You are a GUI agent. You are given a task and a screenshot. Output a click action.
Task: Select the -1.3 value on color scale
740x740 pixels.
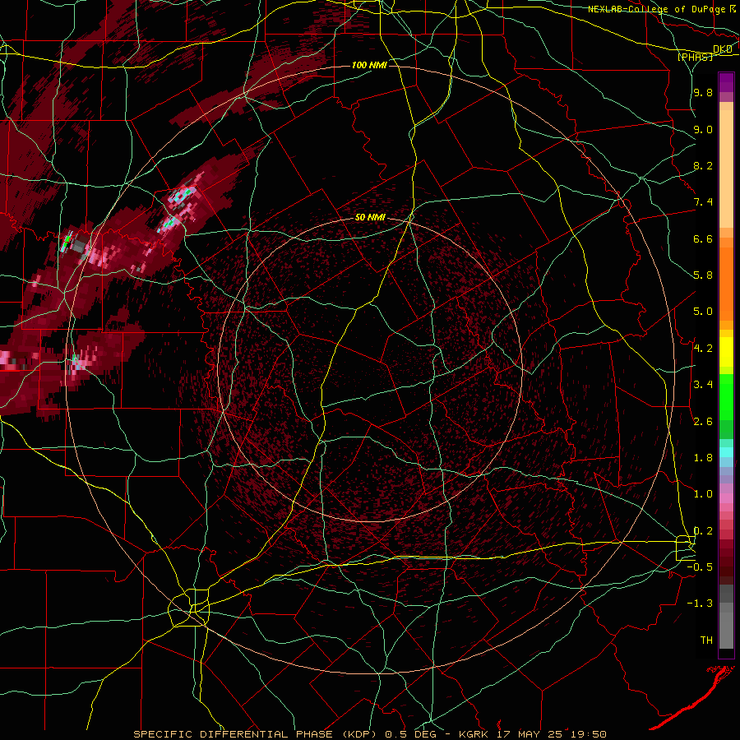[700, 604]
